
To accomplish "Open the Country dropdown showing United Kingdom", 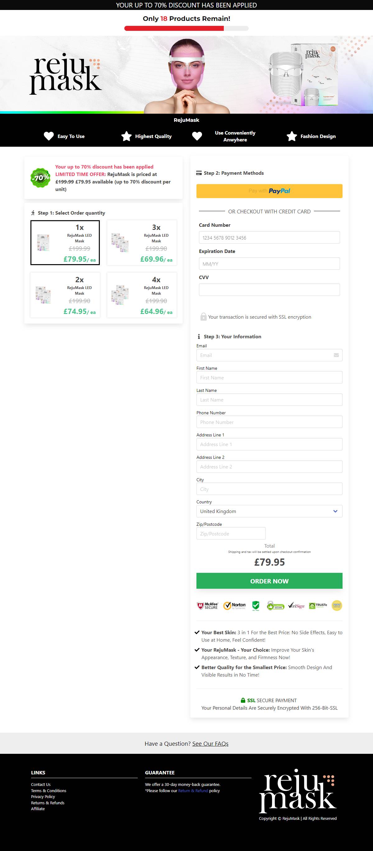I will point(269,511).
